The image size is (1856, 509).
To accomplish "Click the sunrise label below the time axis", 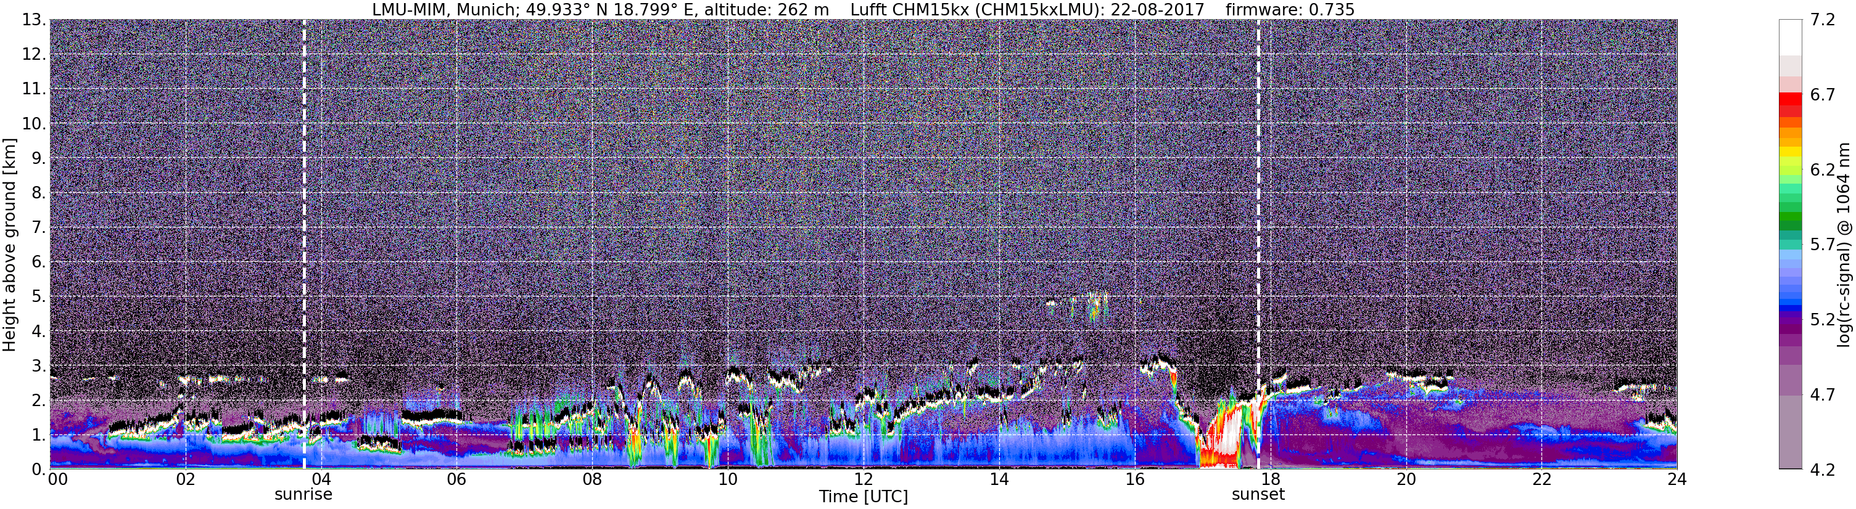I will 303,495.
